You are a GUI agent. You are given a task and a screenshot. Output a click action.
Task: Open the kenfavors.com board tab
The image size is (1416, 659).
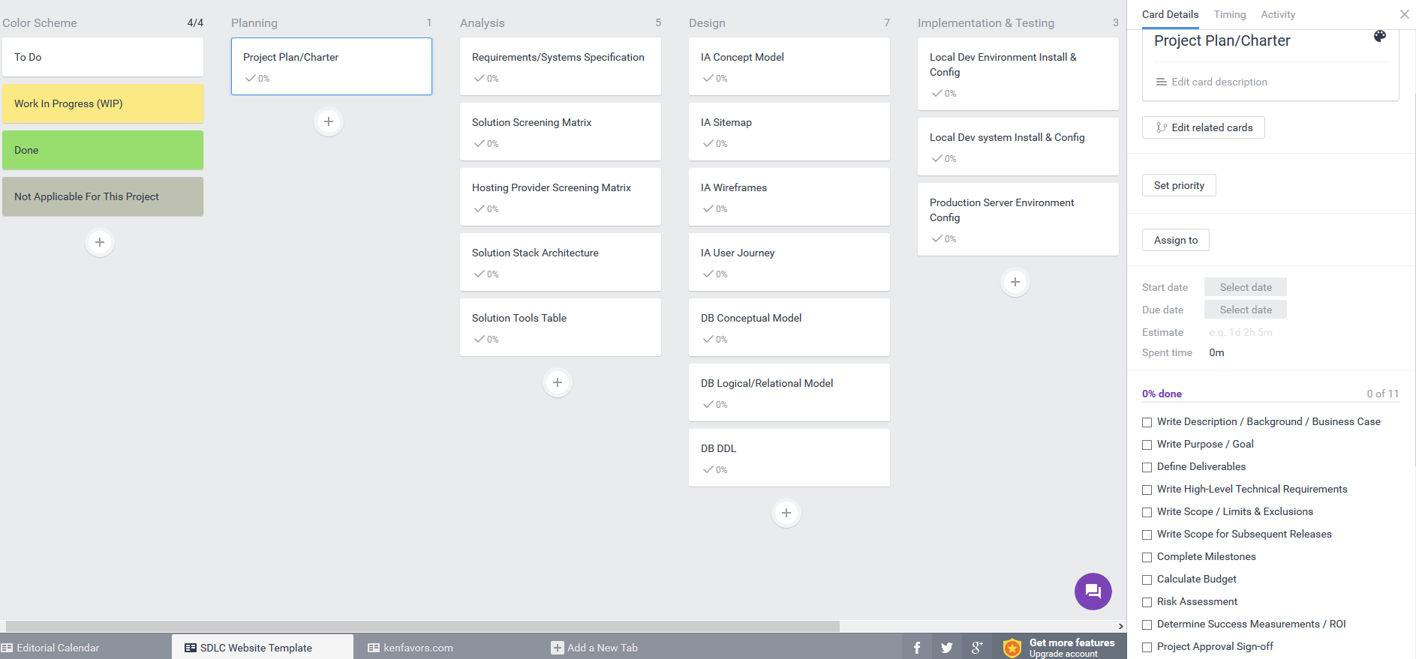(418, 648)
